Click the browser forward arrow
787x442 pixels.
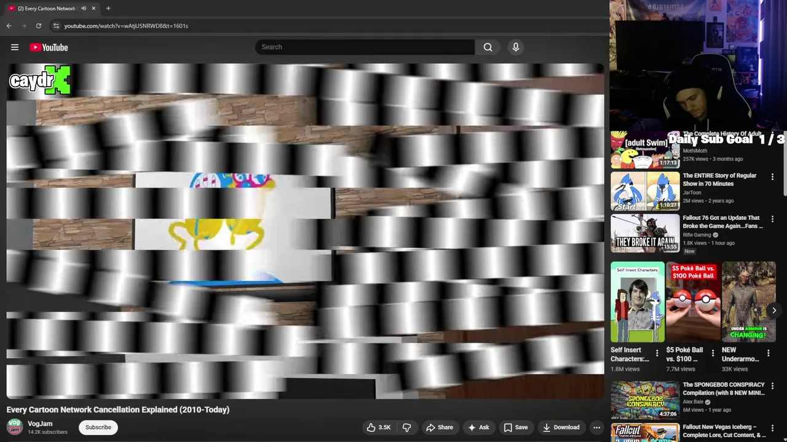coord(23,26)
